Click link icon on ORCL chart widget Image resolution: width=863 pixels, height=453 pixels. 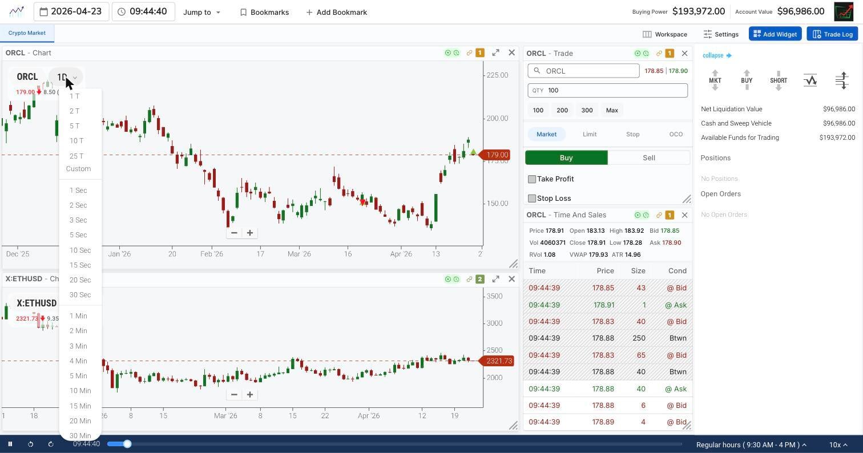469,52
